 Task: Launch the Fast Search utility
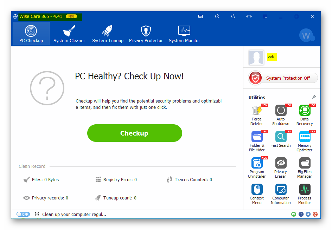281,139
